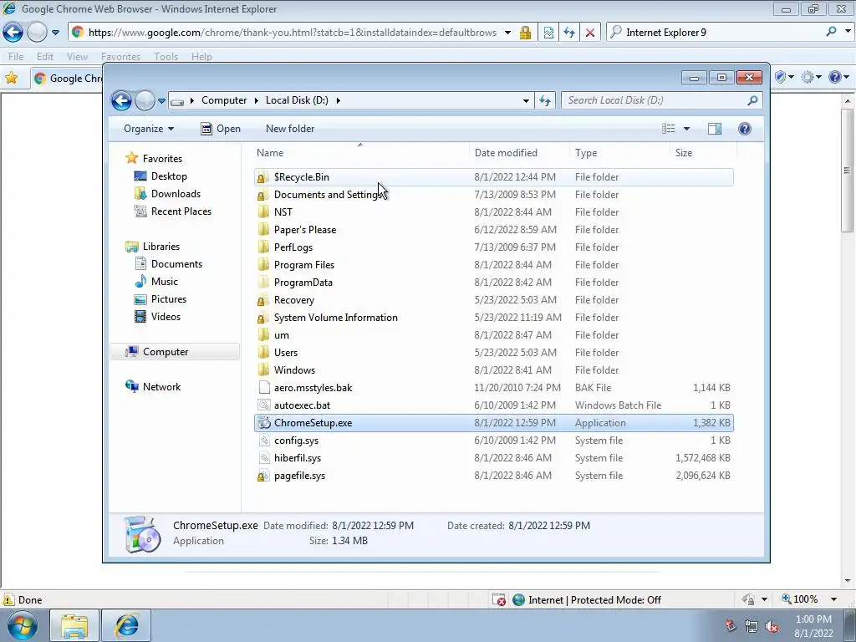Select System Volume Information folder name
The image size is (856, 642).
[336, 318]
